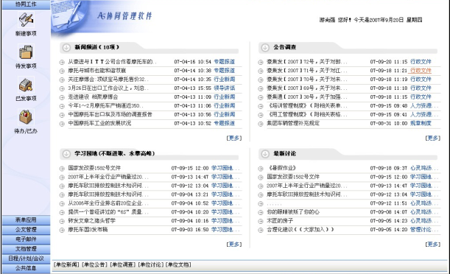Click bullet icon beside 《暑假作业》

261,169
